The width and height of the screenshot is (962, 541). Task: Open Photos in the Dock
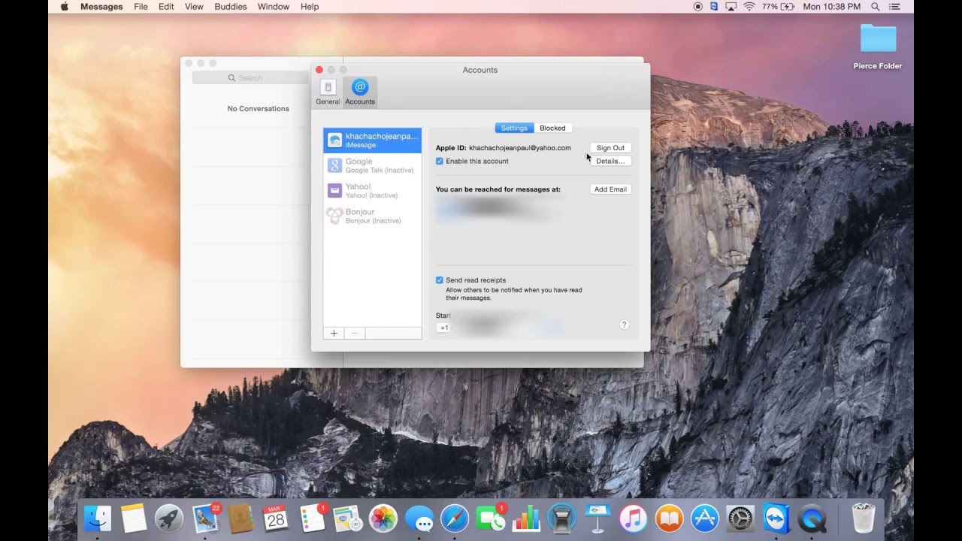pos(383,518)
